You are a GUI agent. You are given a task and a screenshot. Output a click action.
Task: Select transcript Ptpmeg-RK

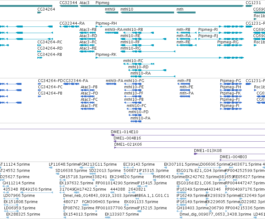(106, 55)
